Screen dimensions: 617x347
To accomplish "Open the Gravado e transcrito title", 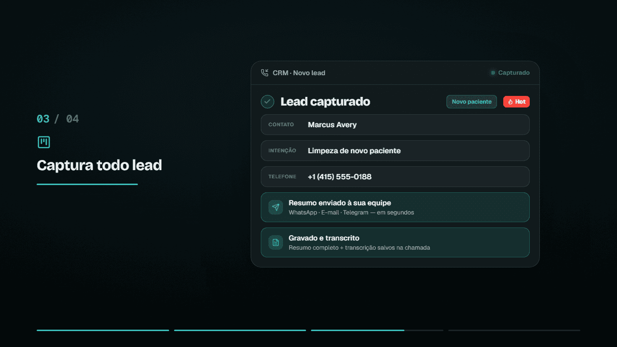I will pyautogui.click(x=324, y=238).
